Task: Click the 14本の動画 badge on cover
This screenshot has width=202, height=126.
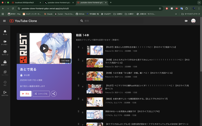Action: (x=65, y=61)
